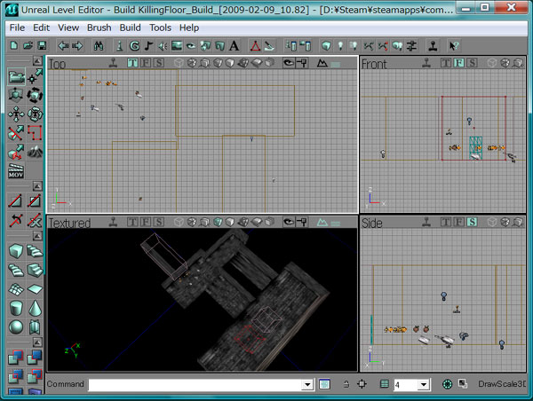
Task: Save the map with floppy icon
Action: tap(42, 45)
